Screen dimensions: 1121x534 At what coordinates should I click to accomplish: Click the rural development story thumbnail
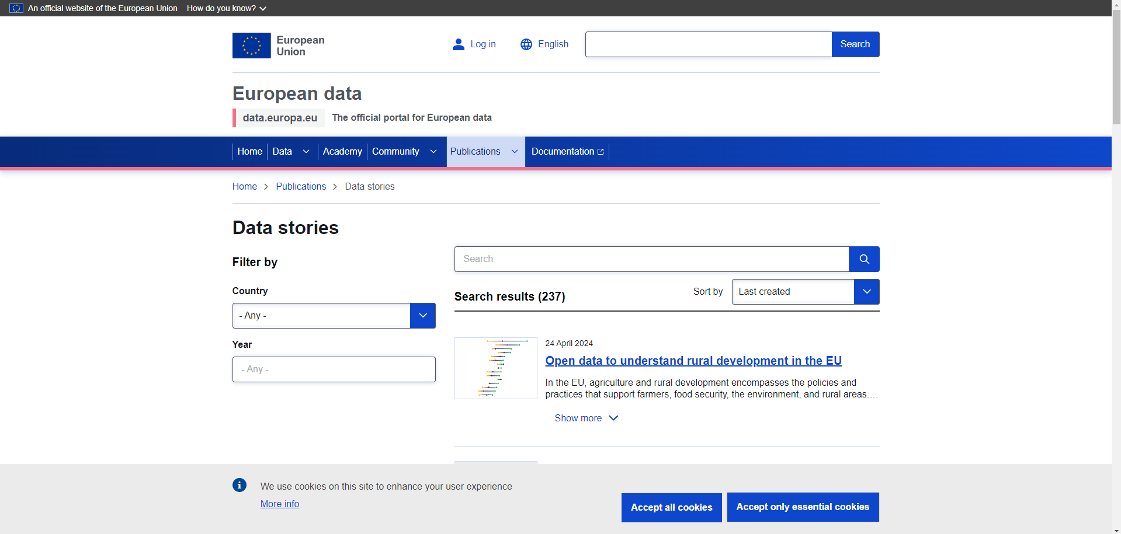(x=496, y=368)
